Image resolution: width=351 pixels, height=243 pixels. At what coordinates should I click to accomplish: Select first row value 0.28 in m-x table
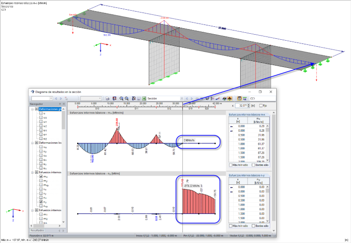coord(262,126)
